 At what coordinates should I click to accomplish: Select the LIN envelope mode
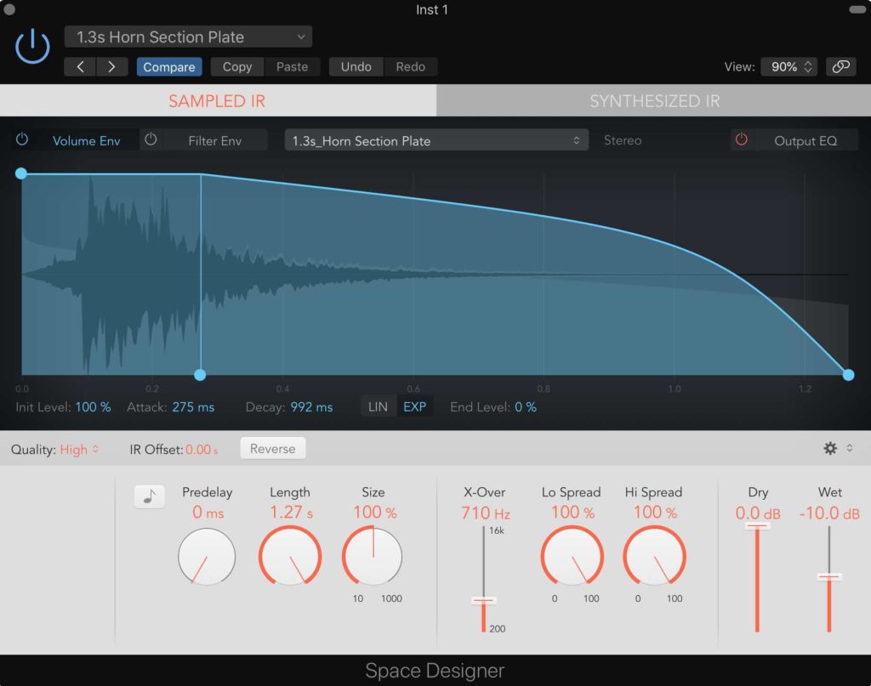tap(378, 407)
